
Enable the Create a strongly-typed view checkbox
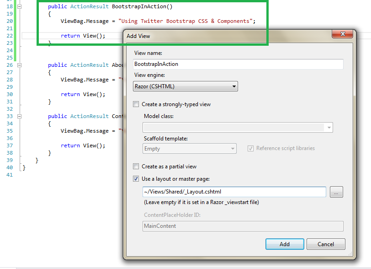click(136, 104)
